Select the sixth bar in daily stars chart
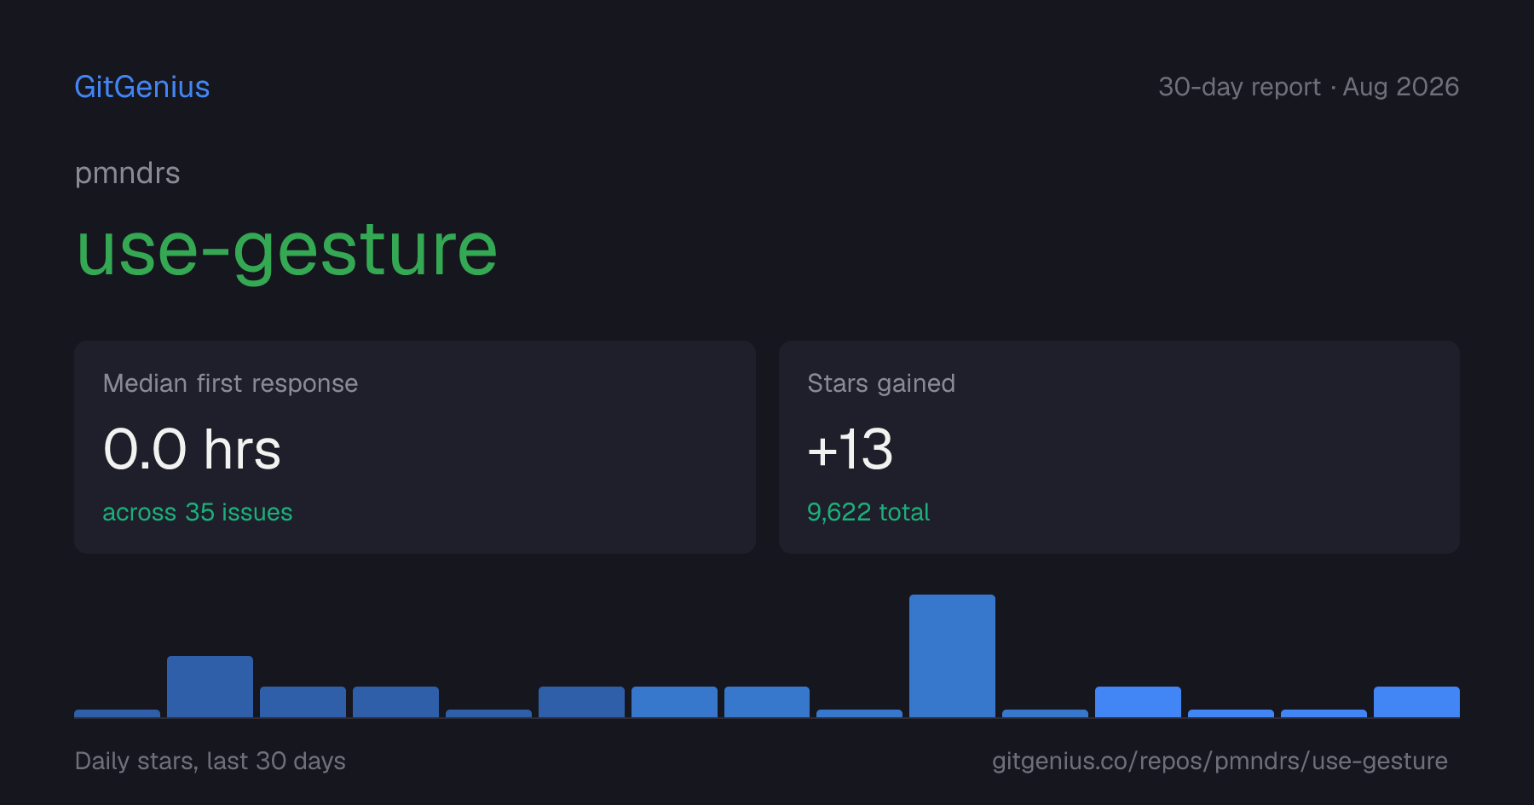Viewport: 1534px width, 805px height. [581, 702]
